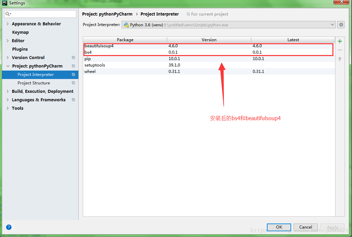Collapse the Project: pythonPyCharm section
Screen dimensions: 352x237
coord(8,66)
